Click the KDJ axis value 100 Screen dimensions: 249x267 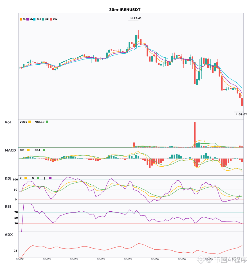pyautogui.click(x=15, y=180)
